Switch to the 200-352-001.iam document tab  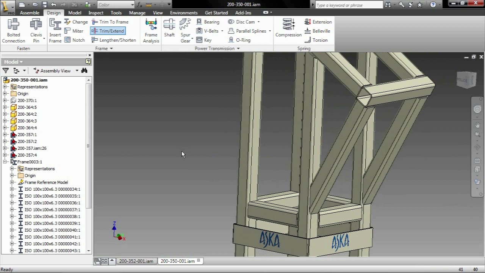(136, 261)
